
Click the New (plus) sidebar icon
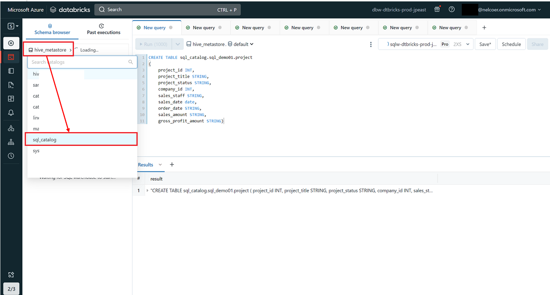[x=11, y=43]
